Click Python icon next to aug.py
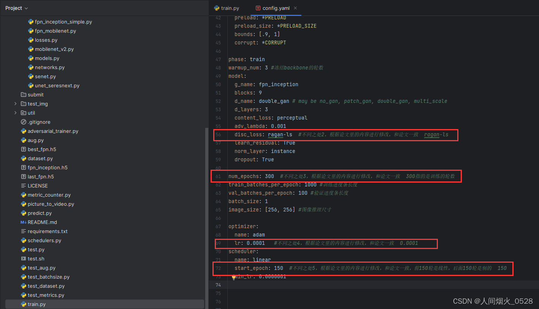Screen dimensions: 539x309 click(x=24, y=140)
